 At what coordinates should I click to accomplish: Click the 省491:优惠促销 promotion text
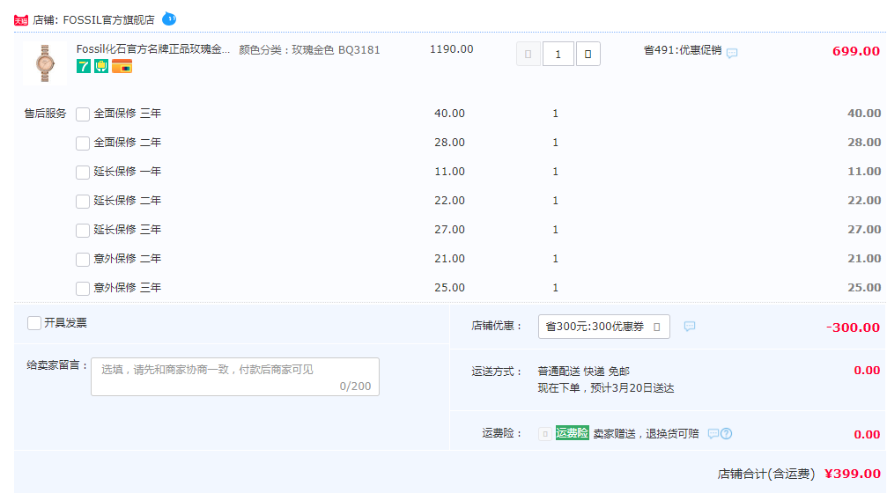(x=683, y=50)
